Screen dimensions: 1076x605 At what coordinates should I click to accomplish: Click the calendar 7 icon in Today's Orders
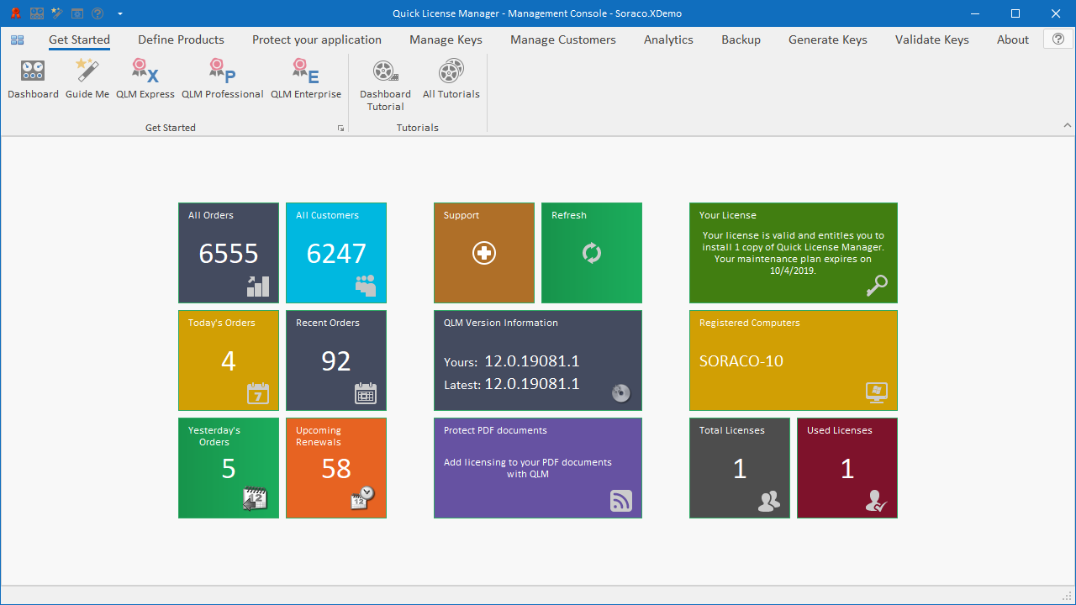point(258,393)
